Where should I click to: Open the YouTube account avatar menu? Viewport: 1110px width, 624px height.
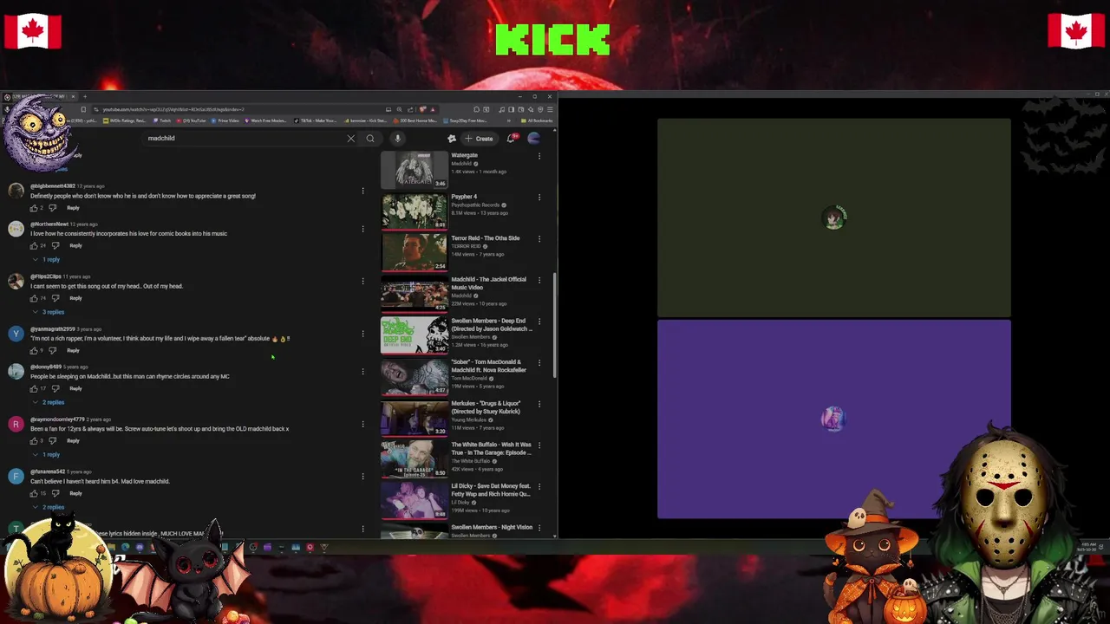(533, 139)
